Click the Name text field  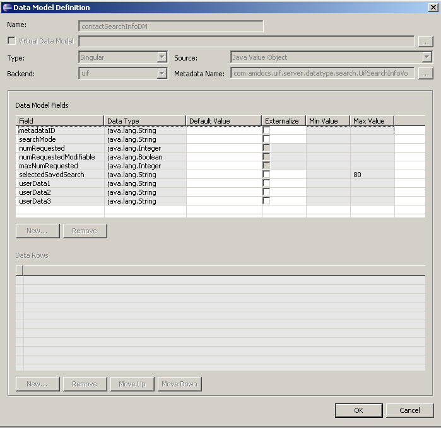(x=170, y=26)
